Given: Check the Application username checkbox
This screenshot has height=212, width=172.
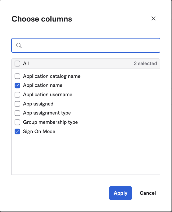Looking at the screenshot, I should [17, 95].
